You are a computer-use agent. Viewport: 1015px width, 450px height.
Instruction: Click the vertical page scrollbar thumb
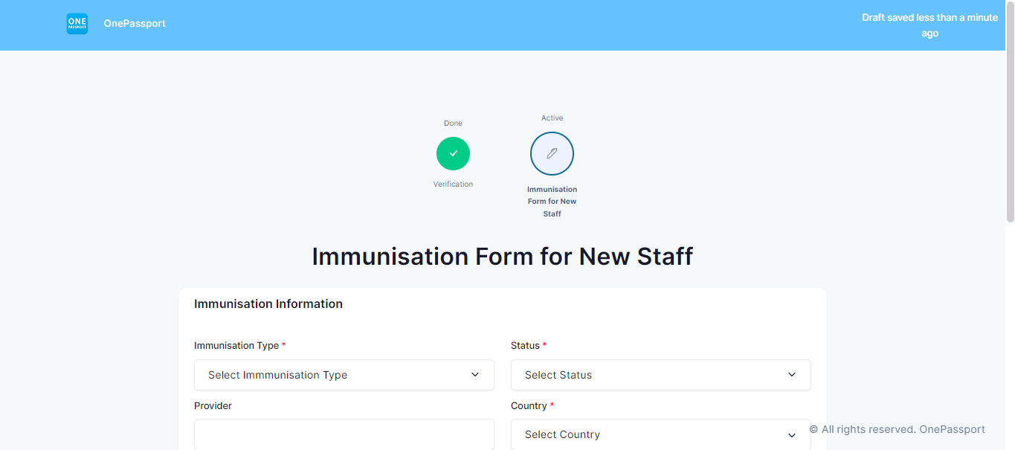(x=1010, y=112)
